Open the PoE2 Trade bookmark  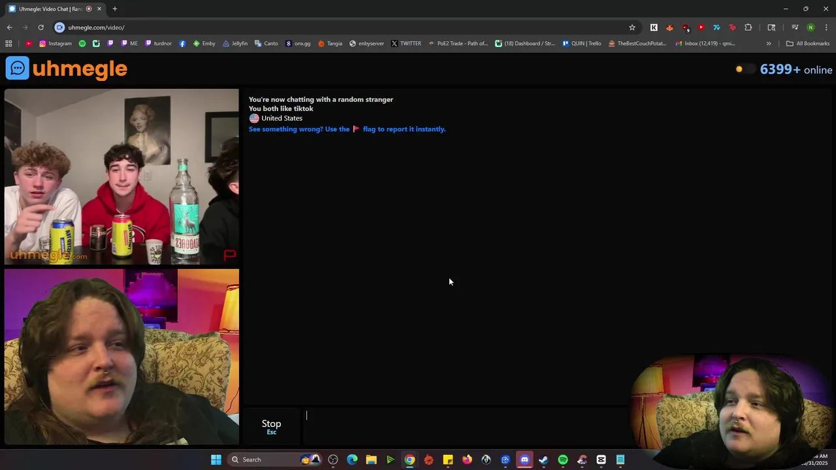pyautogui.click(x=458, y=44)
